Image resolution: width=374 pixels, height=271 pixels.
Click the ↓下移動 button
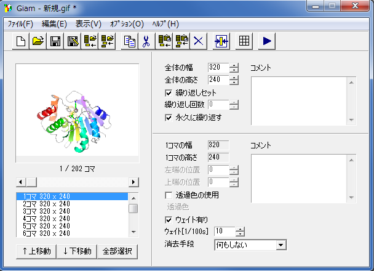point(77,251)
